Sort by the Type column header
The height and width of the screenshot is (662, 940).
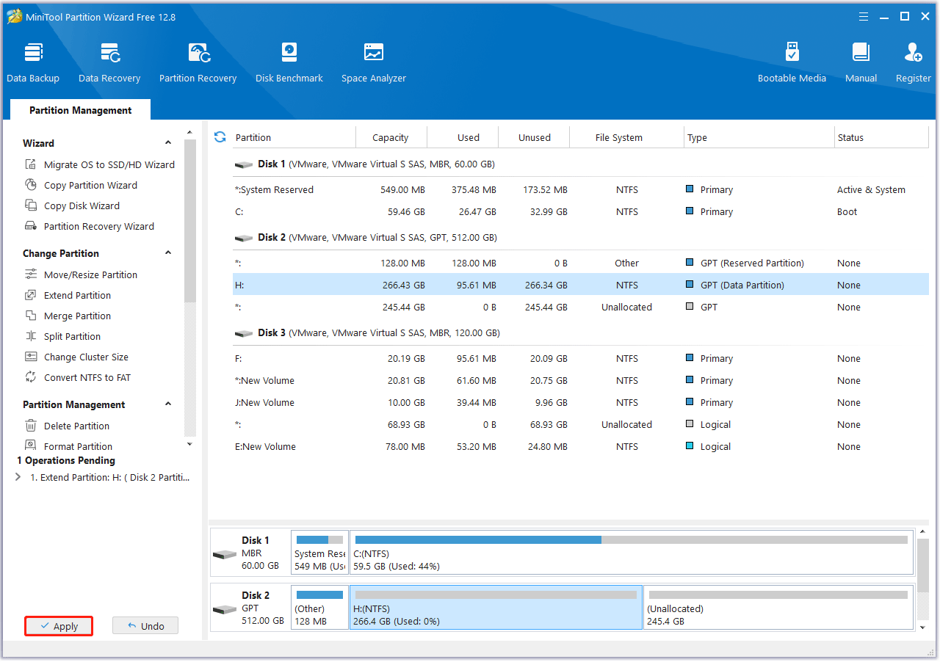tap(759, 137)
